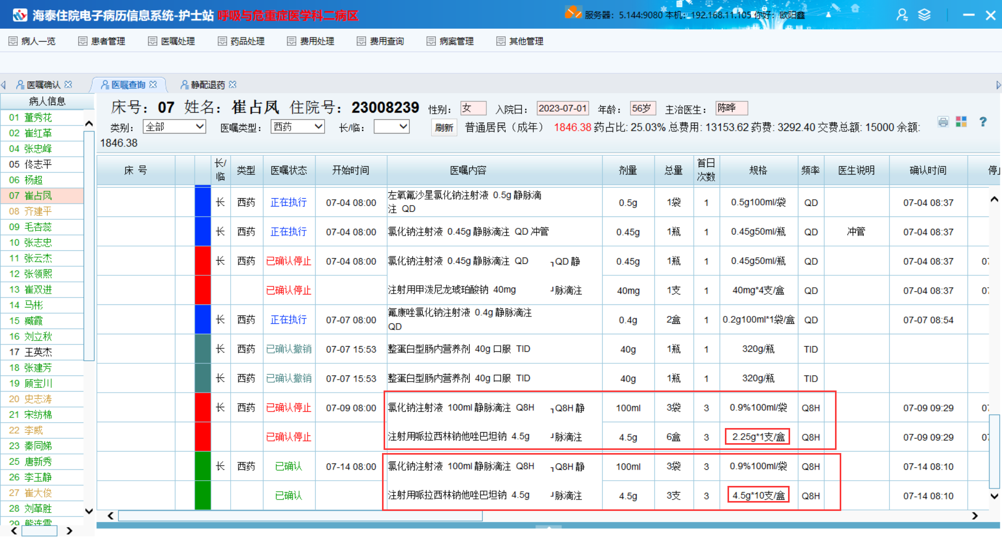The width and height of the screenshot is (1002, 537).
Task: Click the 刷新 refresh button
Action: pos(444,128)
